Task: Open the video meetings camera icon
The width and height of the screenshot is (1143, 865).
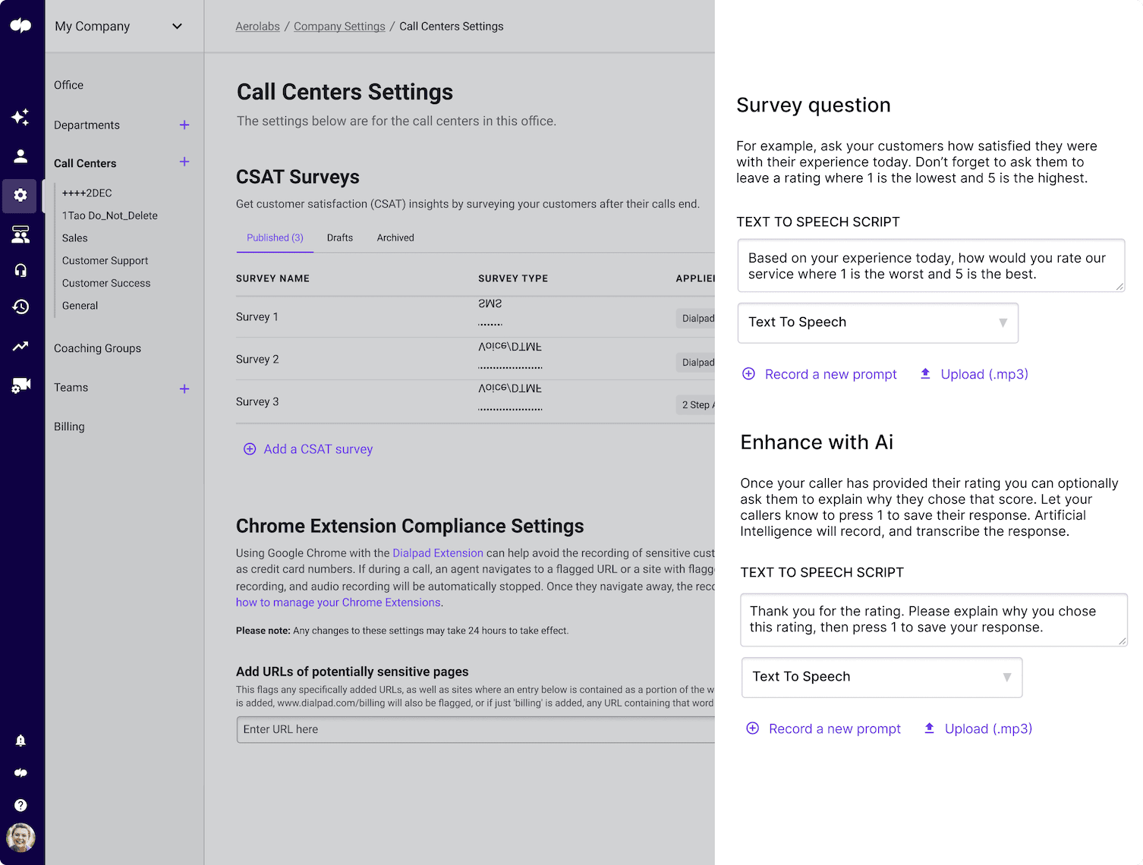Action: tap(20, 385)
